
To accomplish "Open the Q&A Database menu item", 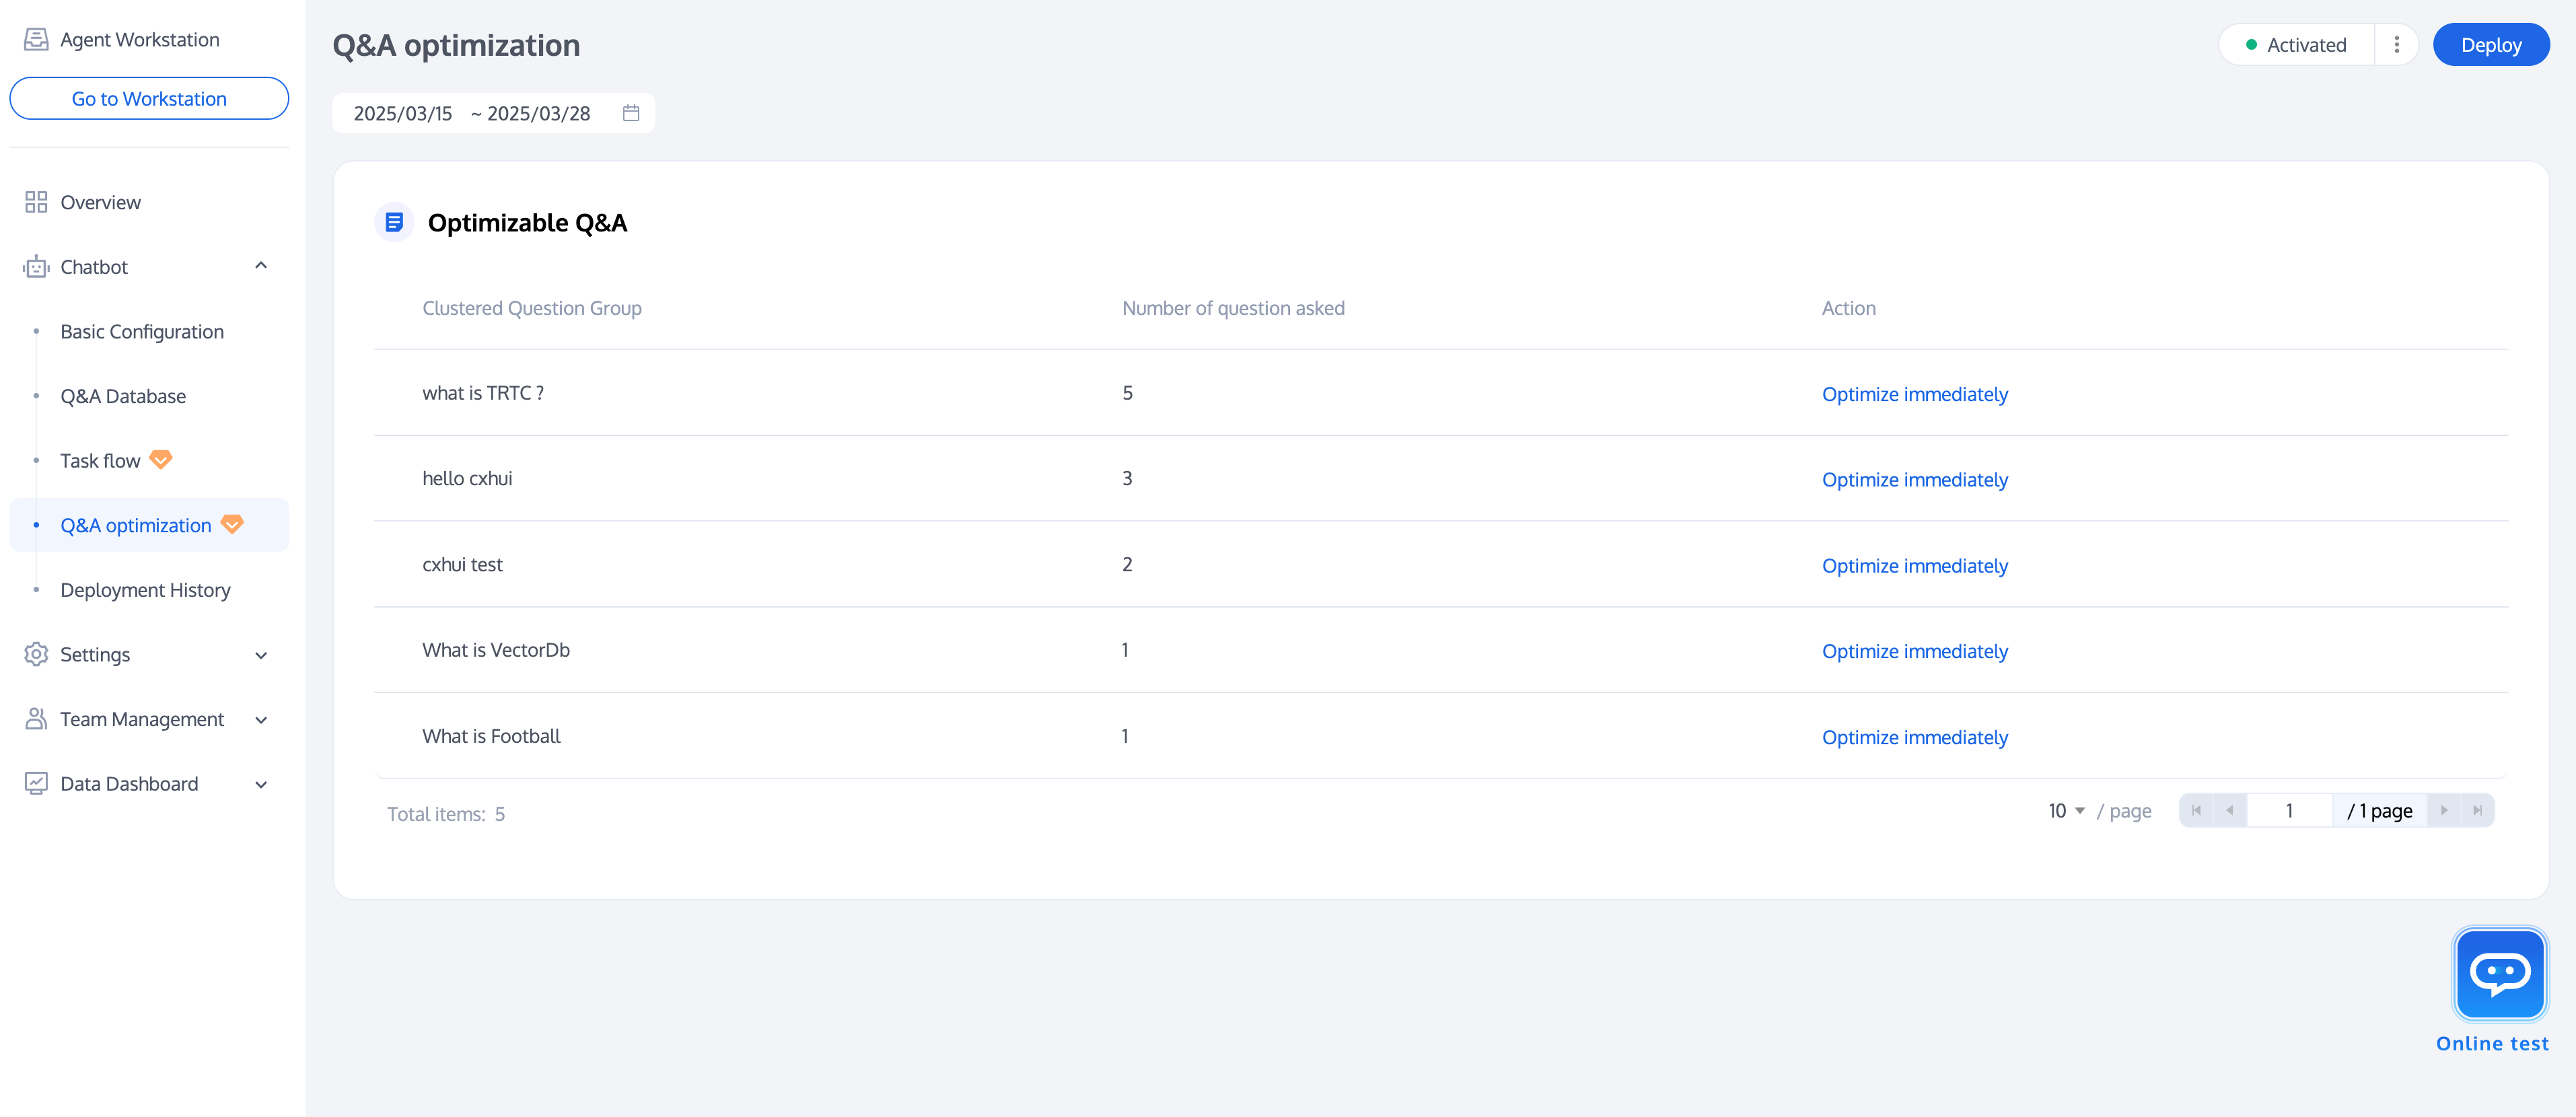I will (x=123, y=396).
